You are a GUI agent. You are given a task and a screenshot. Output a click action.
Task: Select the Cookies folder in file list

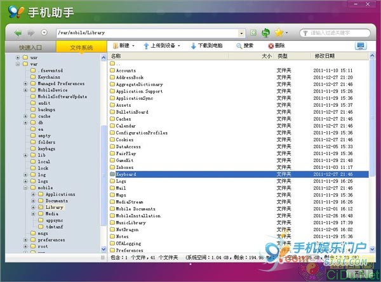coord(124,140)
